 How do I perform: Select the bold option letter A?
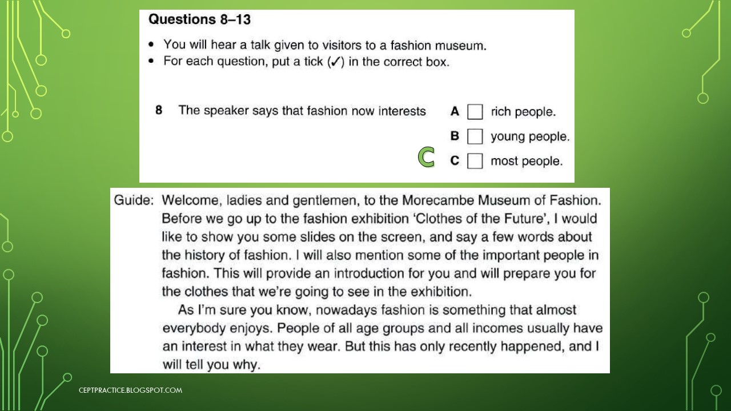click(x=455, y=111)
